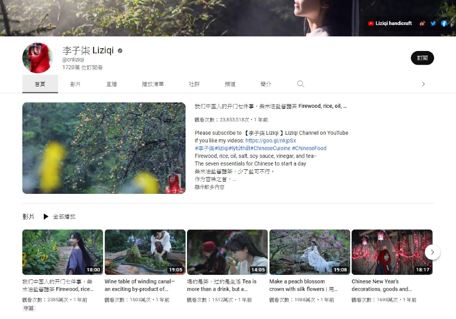Open the Liziqi handicraft YouTube link in banner
Image resolution: width=456 pixels, height=319 pixels.
click(x=390, y=23)
